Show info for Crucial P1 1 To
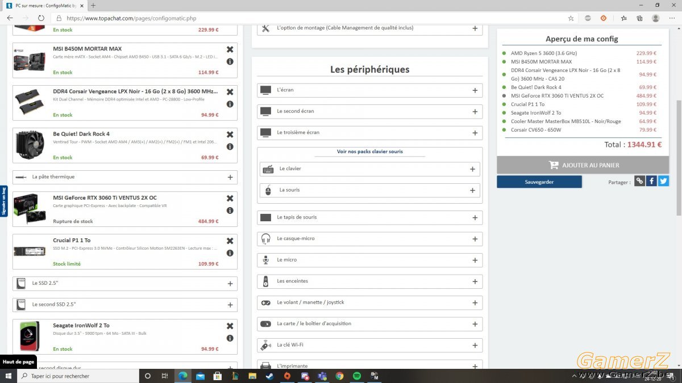Image resolution: width=682 pixels, height=383 pixels. coord(230,252)
